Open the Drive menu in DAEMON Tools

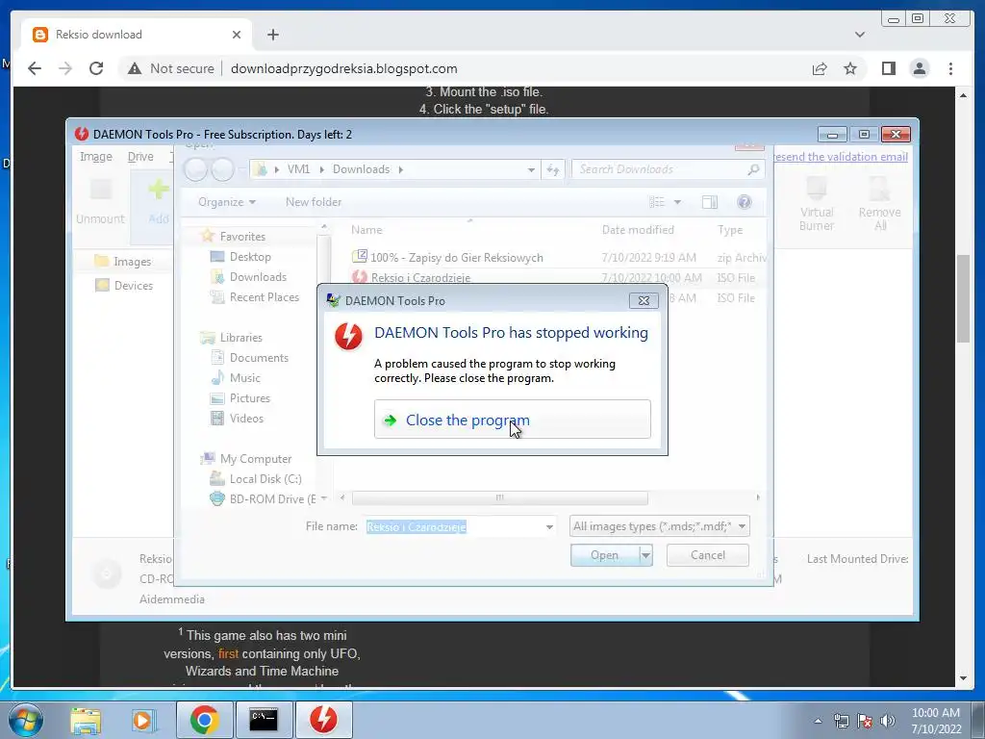tap(140, 157)
